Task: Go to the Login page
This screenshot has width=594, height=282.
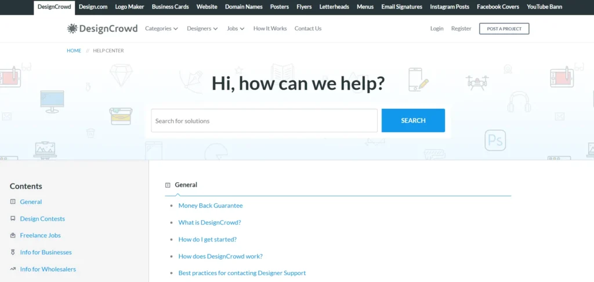Action: point(437,28)
